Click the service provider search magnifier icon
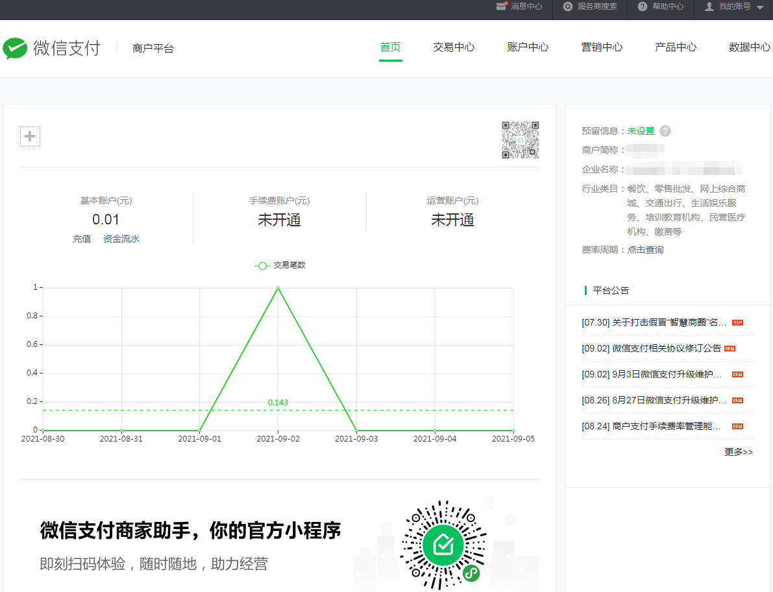The height and width of the screenshot is (592, 773). (568, 6)
